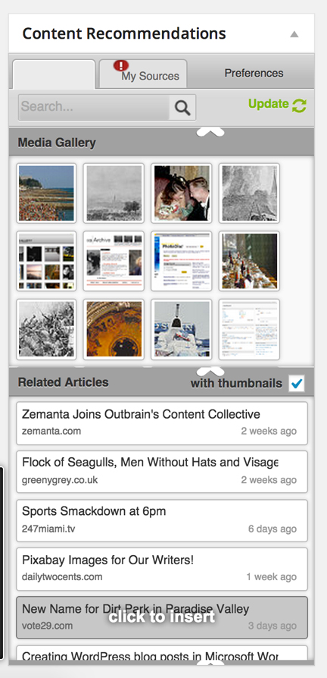Insert the orange coin thumbnail image

coord(114,329)
